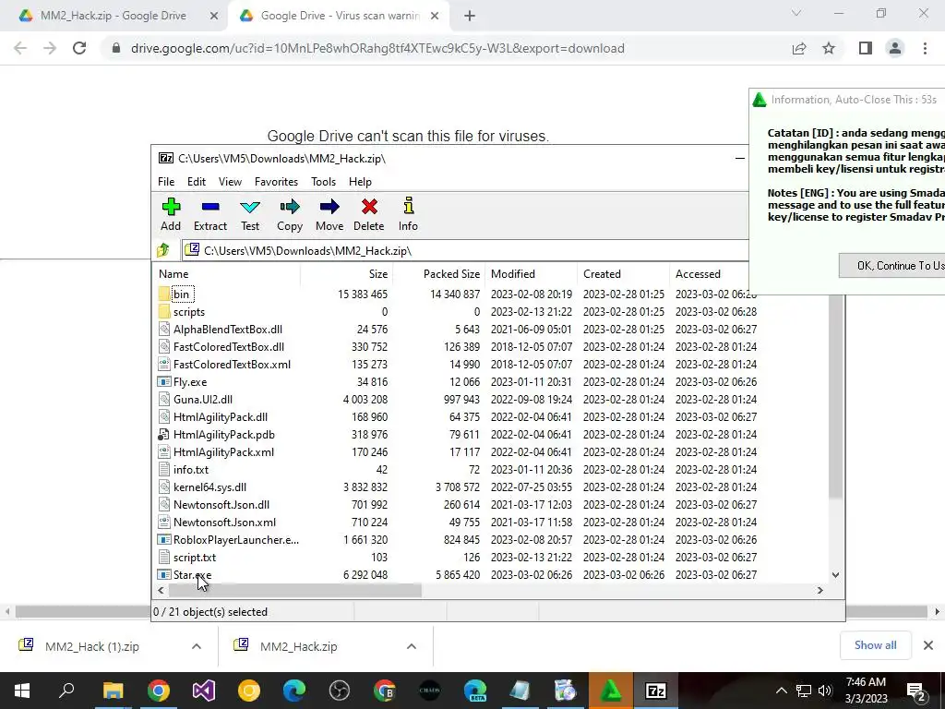Switch to MM2_Hack.zip Google Drive tab
The height and width of the screenshot is (709, 945).
point(114,16)
